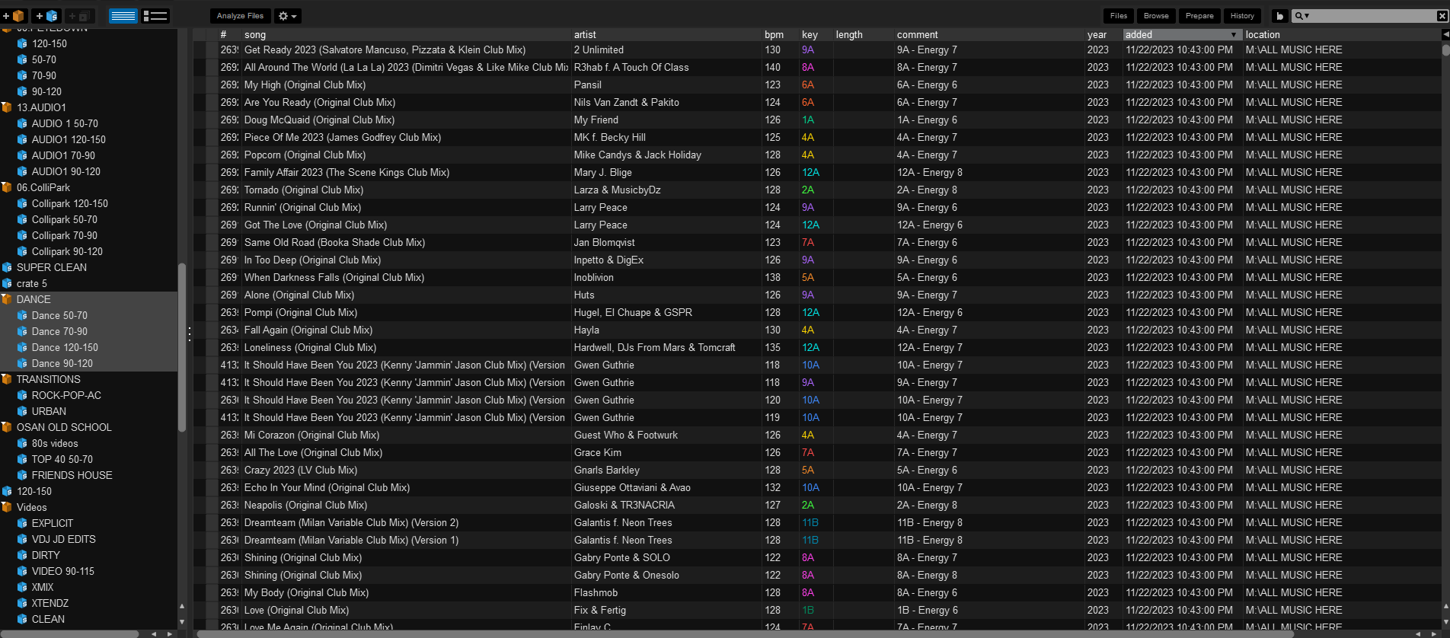Select the Dance 120-150 subcrate

[65, 347]
